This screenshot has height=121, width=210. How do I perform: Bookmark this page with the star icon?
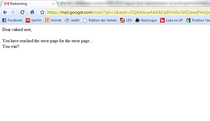[42, 12]
